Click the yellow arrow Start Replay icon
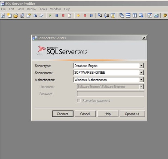 (x=78, y=16)
